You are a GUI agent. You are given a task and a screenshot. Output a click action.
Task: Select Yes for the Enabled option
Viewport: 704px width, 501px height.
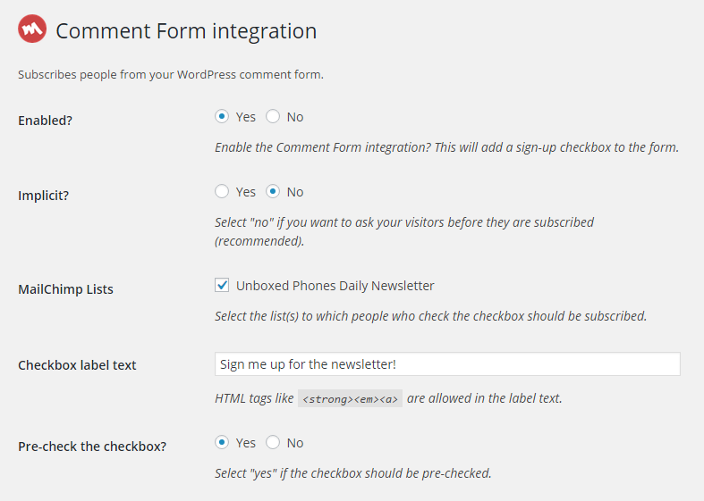coord(222,116)
